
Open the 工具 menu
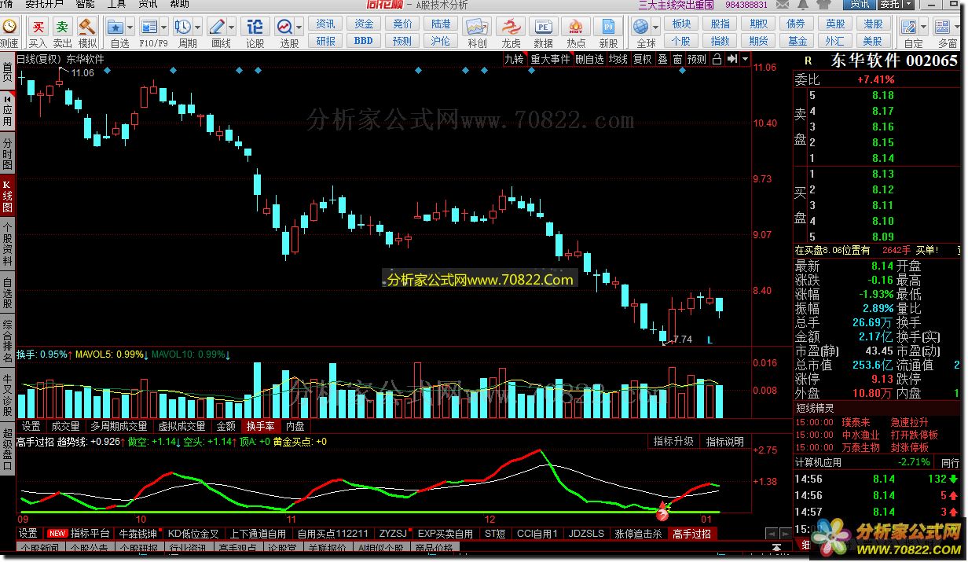115,5
